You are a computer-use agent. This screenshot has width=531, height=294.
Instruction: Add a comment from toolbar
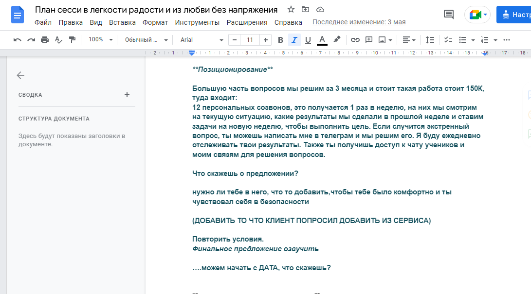pyautogui.click(x=369, y=40)
